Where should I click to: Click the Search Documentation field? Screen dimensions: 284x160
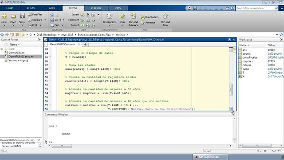point(256,8)
